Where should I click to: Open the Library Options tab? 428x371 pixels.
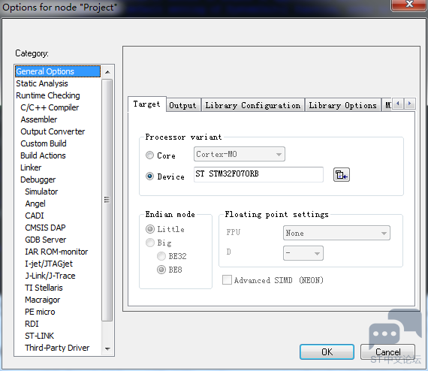342,105
